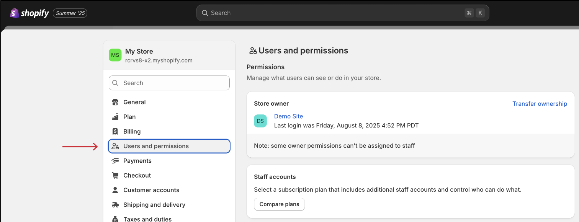
Task: Click the General settings storefront icon
Action: click(115, 102)
